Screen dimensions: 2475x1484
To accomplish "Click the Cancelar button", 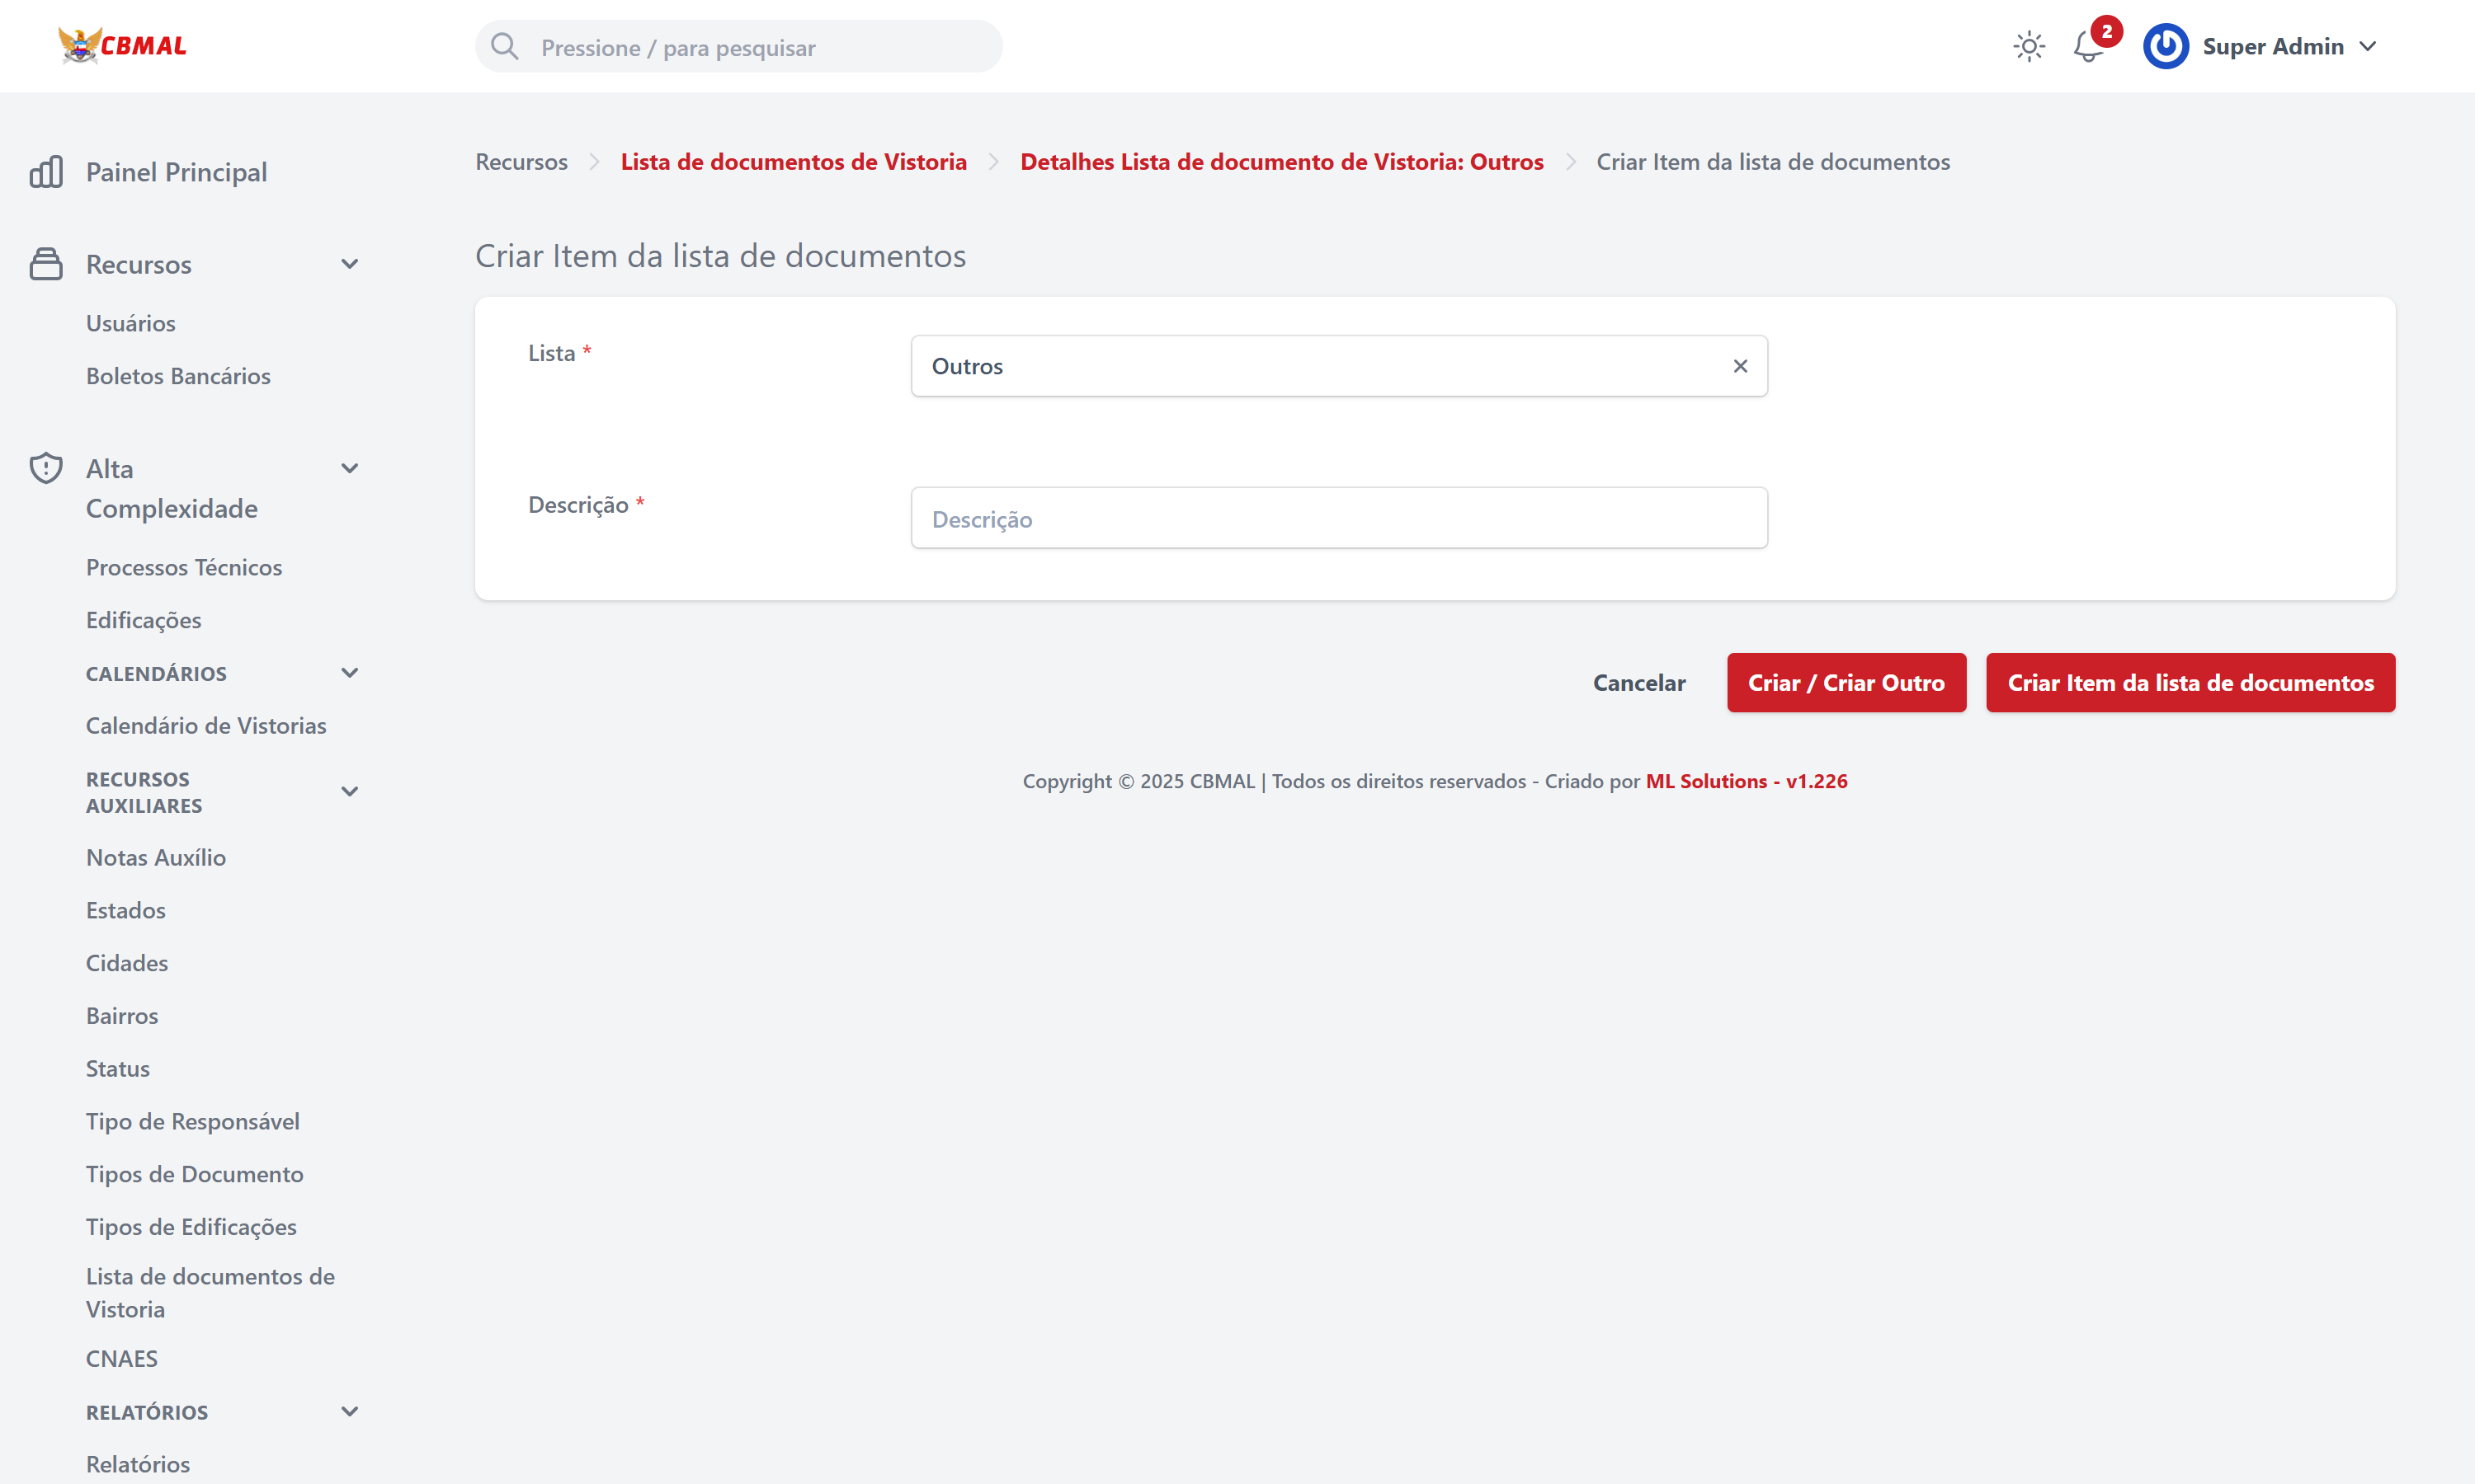I will pyautogui.click(x=1638, y=683).
